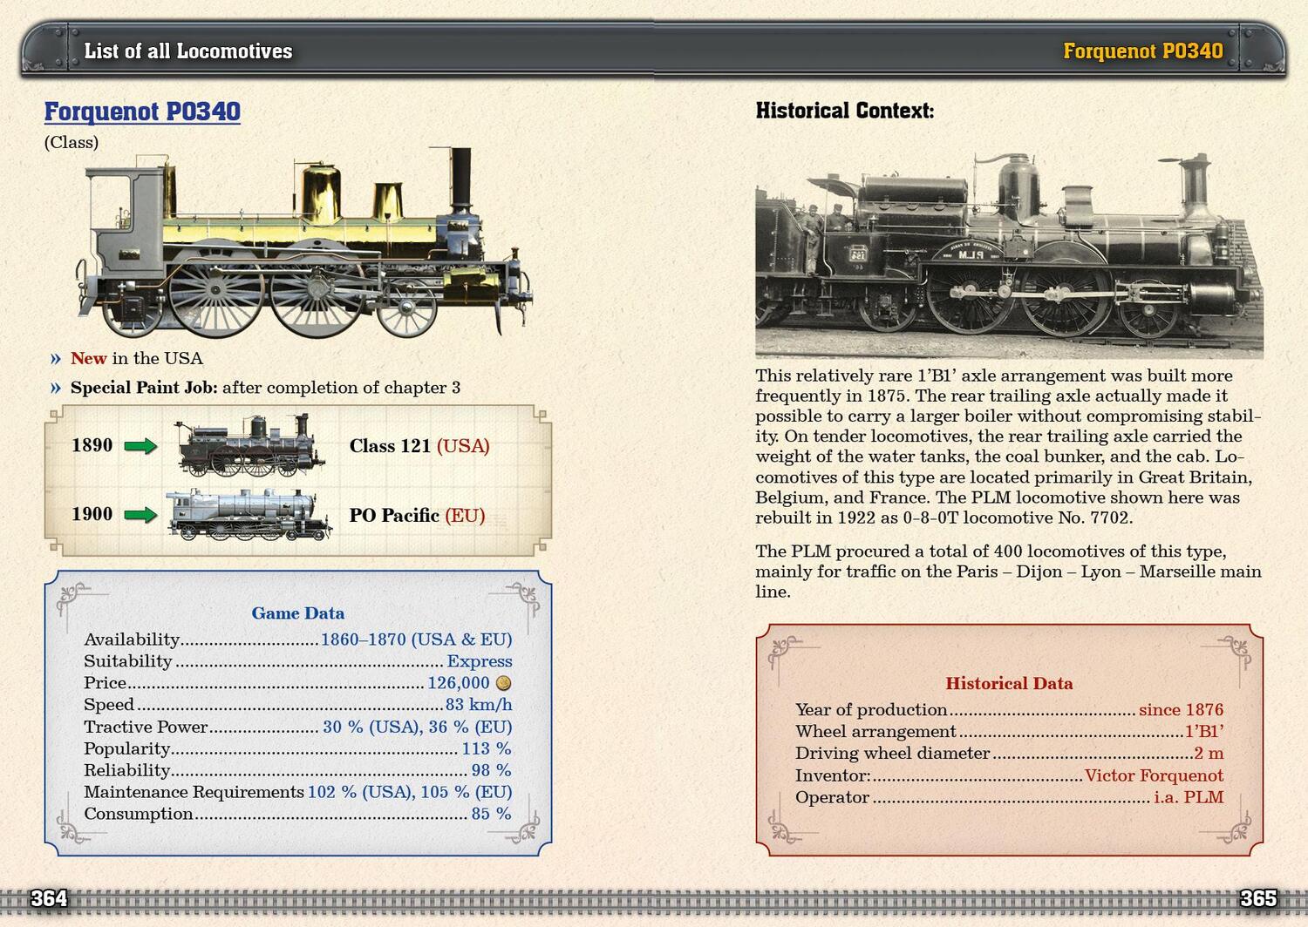Click the Reliability value 98 %
Viewport: 1308px width, 927px height.
point(491,770)
